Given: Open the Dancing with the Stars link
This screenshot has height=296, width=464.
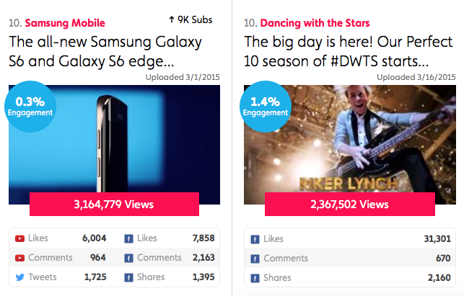Looking at the screenshot, I should 315,23.
